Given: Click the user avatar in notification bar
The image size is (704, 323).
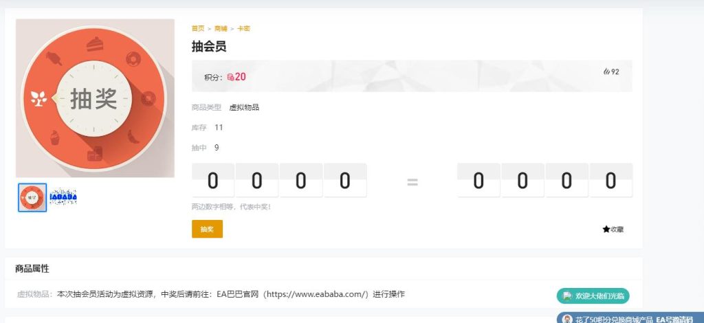Looking at the screenshot, I should 567,319.
